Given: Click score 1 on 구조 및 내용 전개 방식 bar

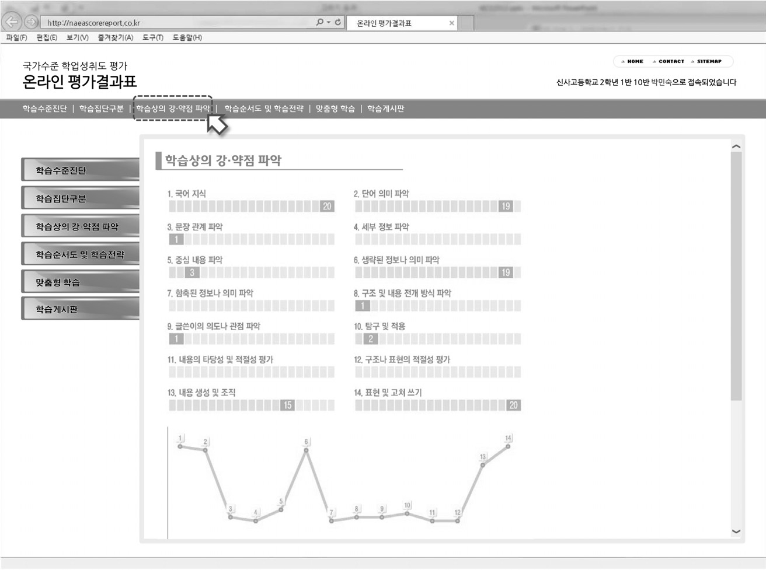Looking at the screenshot, I should (x=363, y=306).
